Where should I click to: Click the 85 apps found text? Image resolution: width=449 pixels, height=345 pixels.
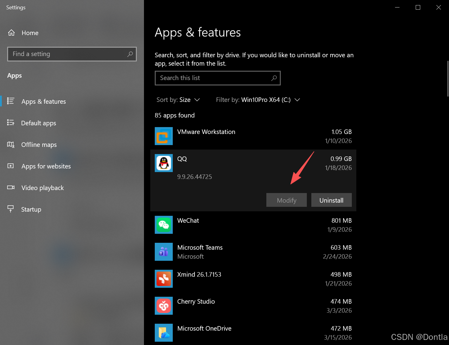coord(175,115)
